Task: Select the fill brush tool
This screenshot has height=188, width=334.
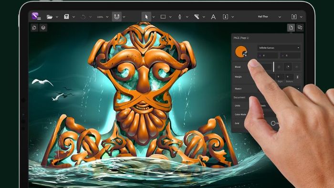Action: click(197, 17)
